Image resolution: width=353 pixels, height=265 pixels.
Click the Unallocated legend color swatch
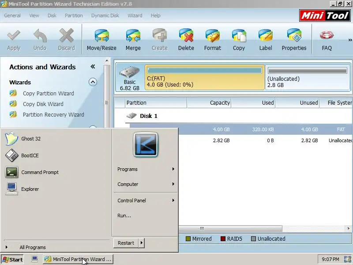point(253,238)
